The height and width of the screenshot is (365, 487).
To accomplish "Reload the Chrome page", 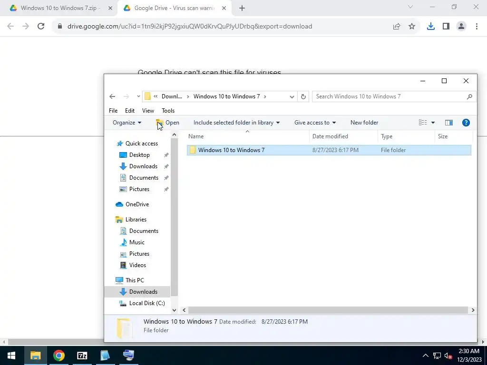I will coord(41,27).
